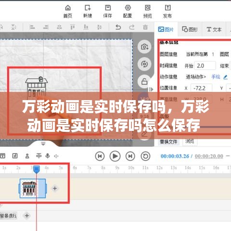
Task: Create a new project with 新建
Action: 88,11
